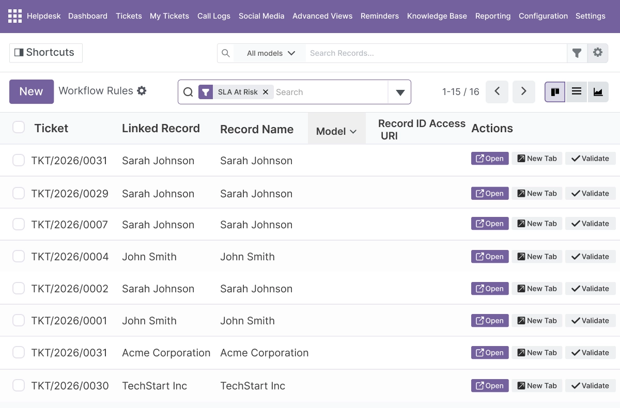The image size is (620, 408).
Task: Open record for TKT/2026/0031 Sarah Johnson
Action: [x=490, y=159]
